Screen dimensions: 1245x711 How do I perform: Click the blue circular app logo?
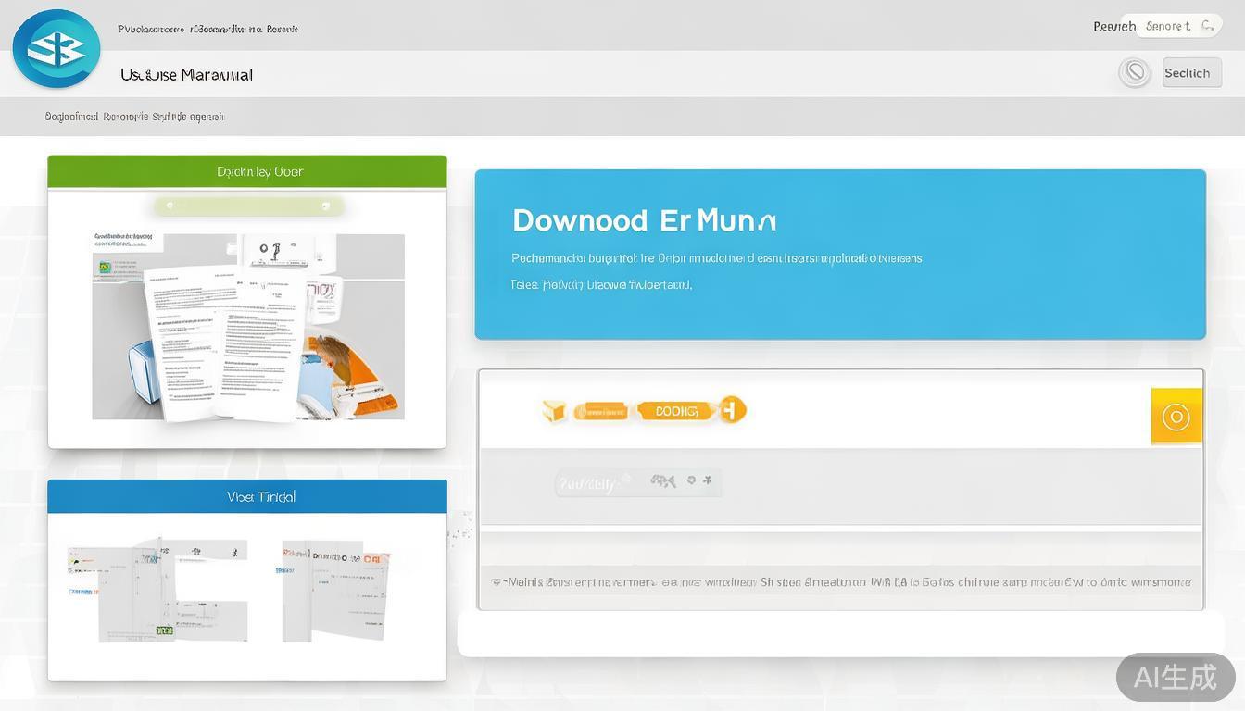tap(56, 49)
